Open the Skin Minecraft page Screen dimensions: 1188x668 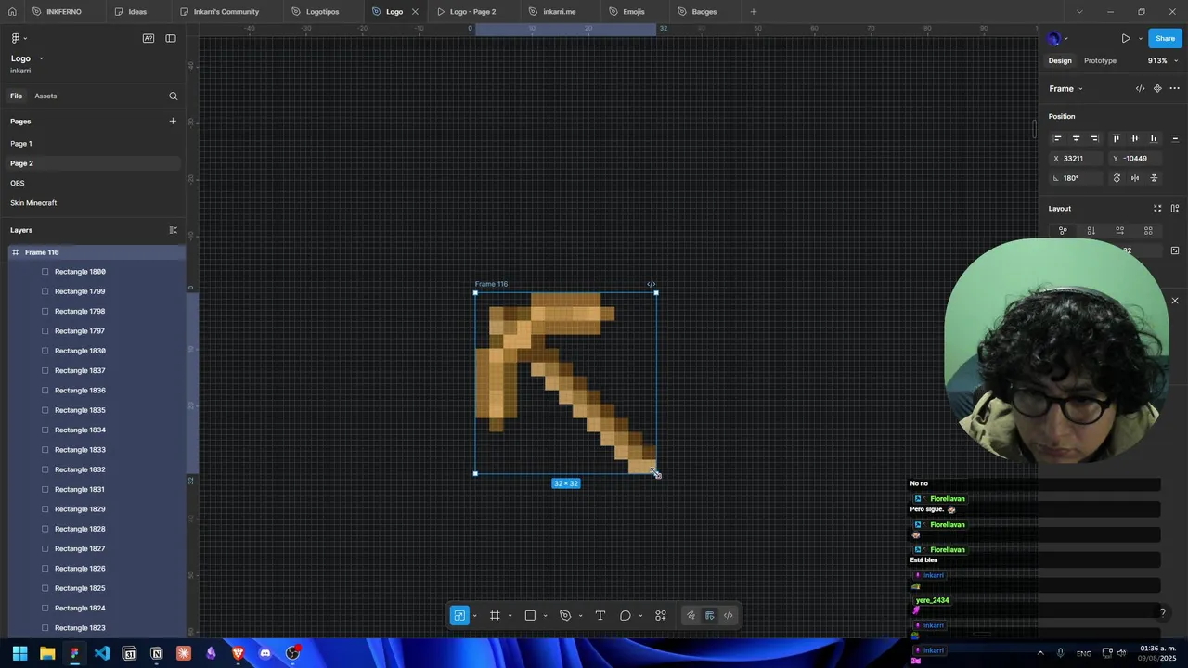click(33, 203)
